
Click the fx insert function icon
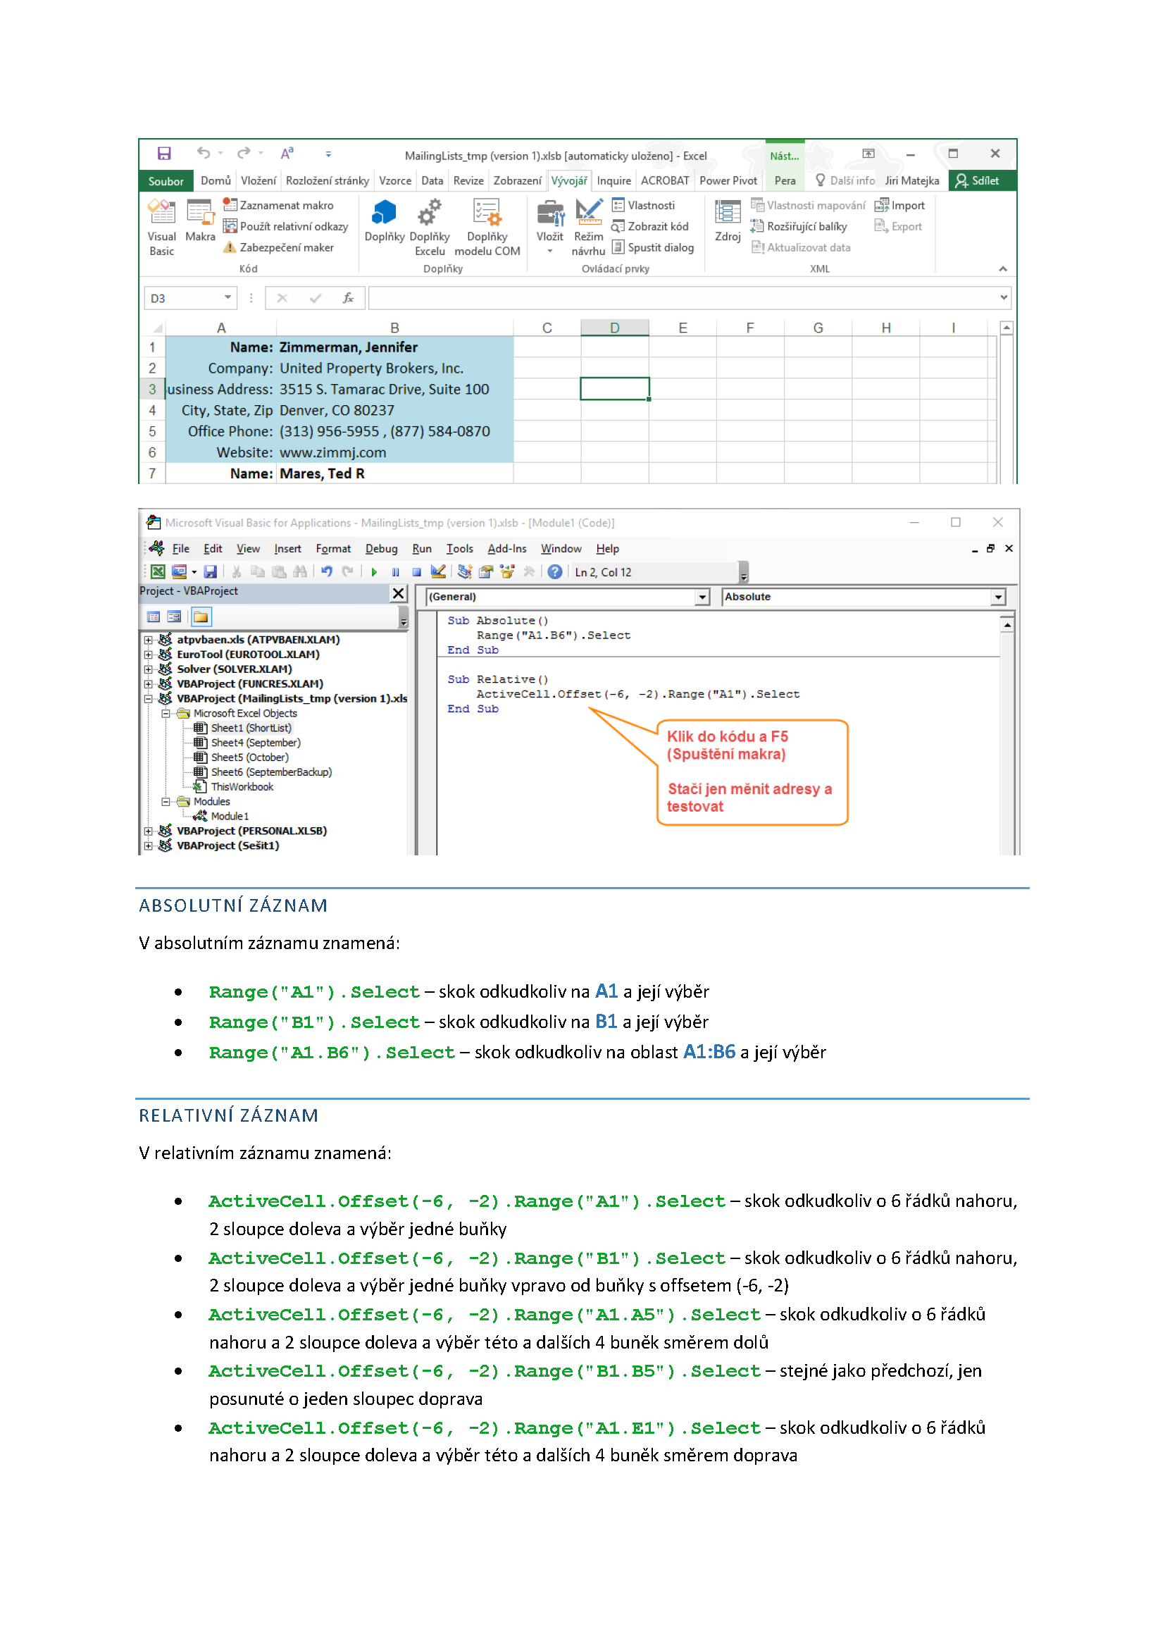point(348,298)
